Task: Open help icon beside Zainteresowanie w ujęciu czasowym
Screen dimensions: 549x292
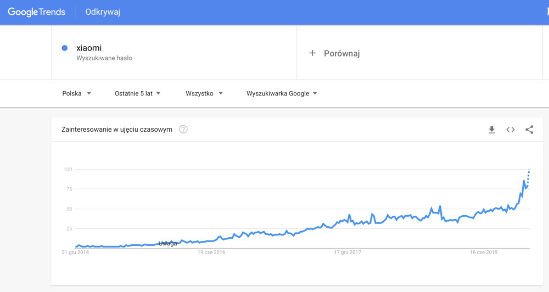Action: point(183,129)
